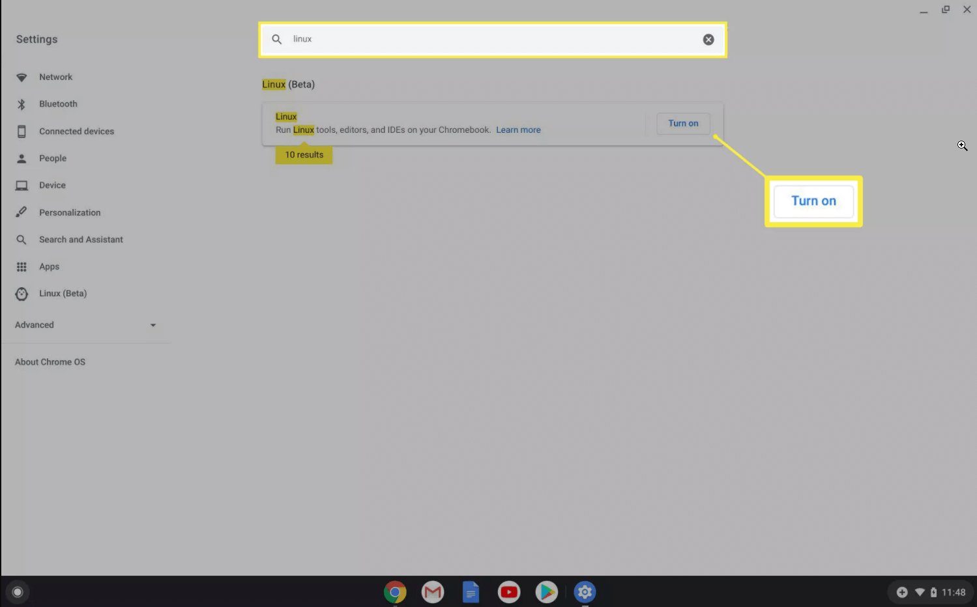Open the app launcher button

point(18,591)
